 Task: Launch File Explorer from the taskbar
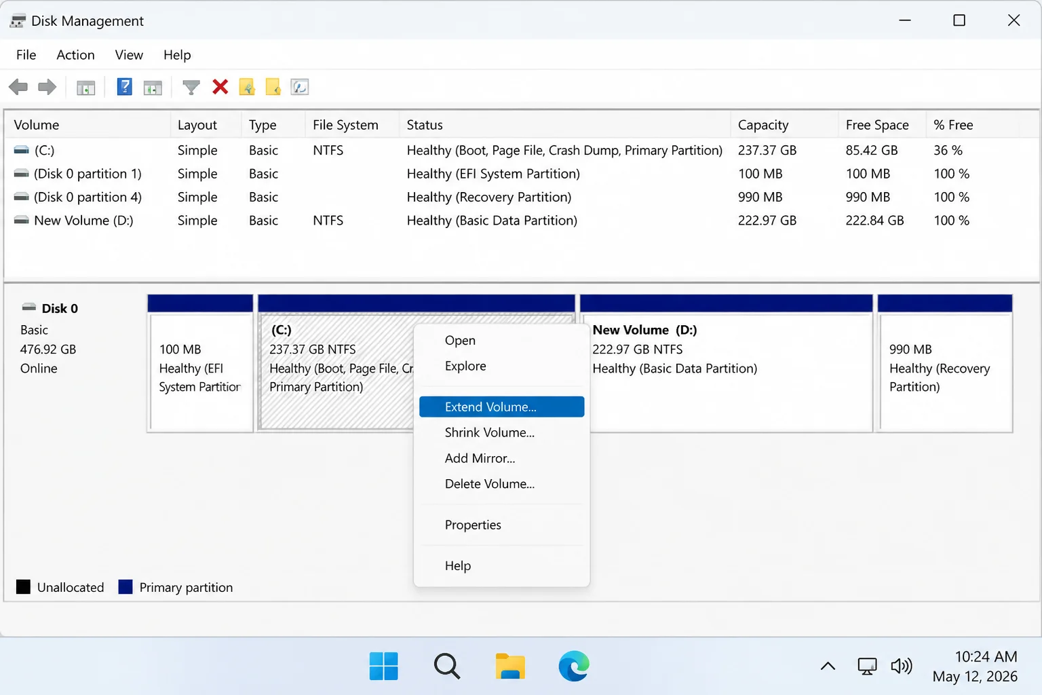pos(510,666)
